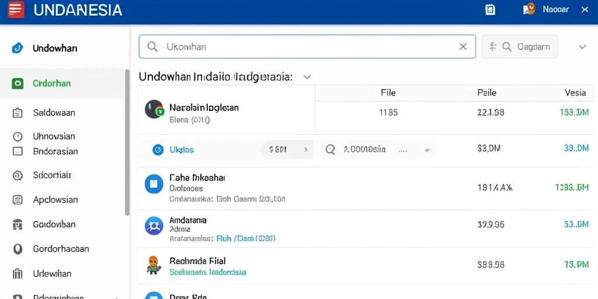Open Sdcortiair in the sidebar
Screen dimensions: 598x299
[x=52, y=175]
